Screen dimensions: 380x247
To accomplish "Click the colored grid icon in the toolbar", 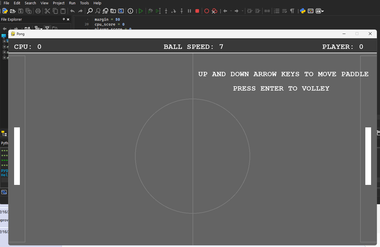I will click(311, 11).
